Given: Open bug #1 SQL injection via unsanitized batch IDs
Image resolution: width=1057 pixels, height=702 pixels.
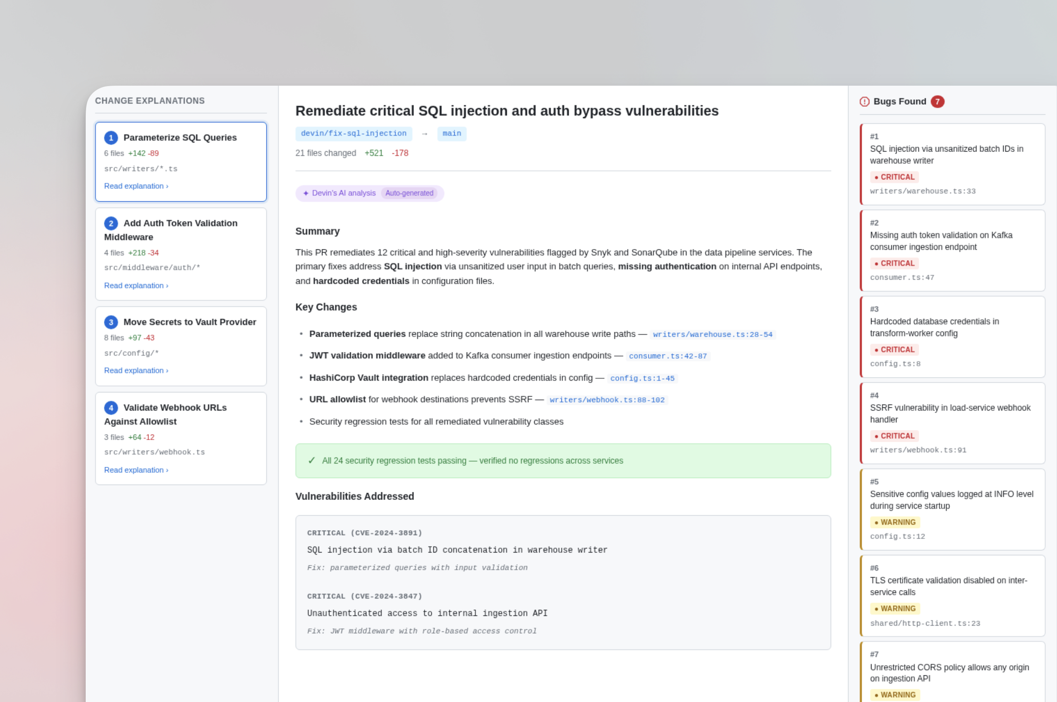Looking at the screenshot, I should [952, 164].
